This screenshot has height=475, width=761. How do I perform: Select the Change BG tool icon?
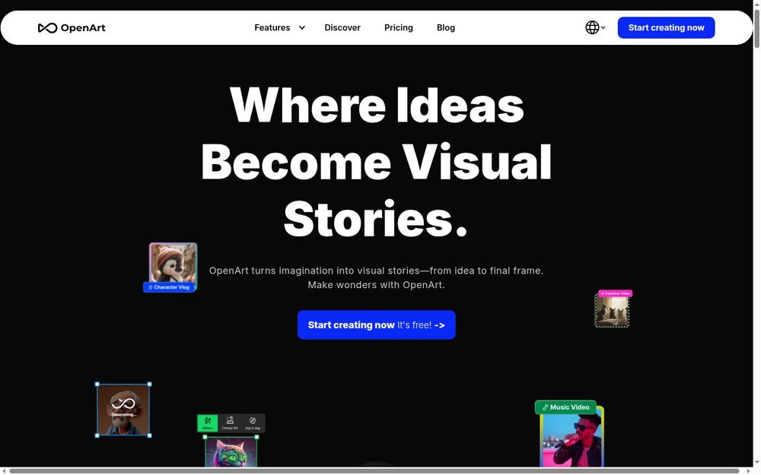click(x=230, y=423)
